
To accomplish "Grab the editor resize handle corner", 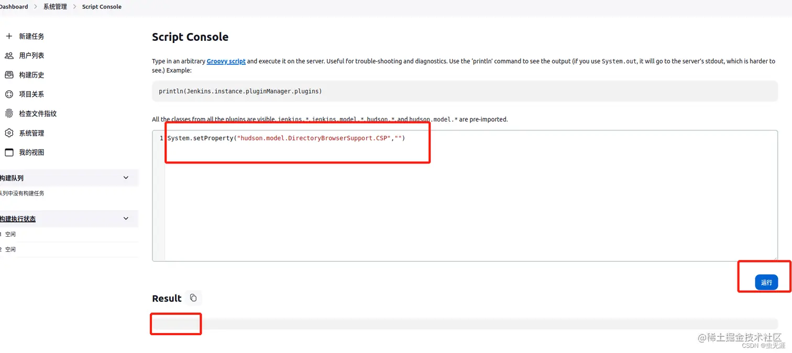I will tap(774, 258).
